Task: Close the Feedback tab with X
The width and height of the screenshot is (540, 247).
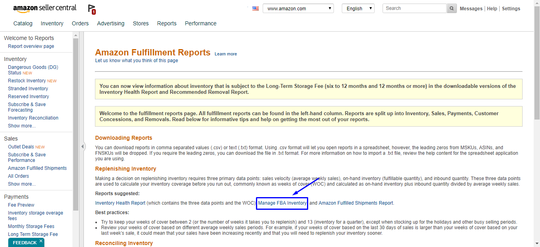Action: [x=41, y=241]
